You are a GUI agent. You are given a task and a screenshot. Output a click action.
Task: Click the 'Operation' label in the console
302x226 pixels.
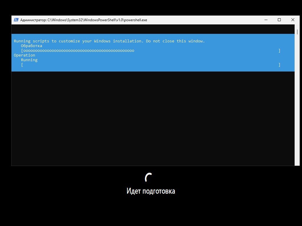[x=24, y=55]
